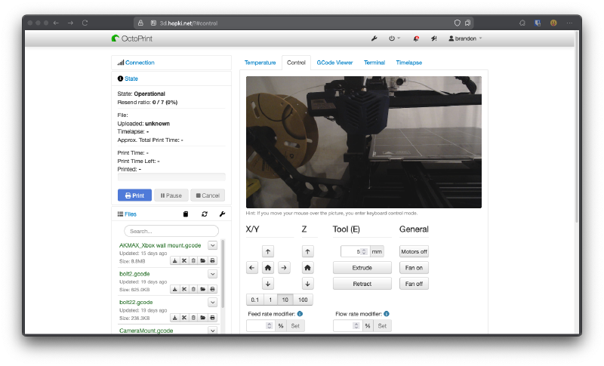The image size is (604, 366).
Task: Open the Terminal tab
Action: 374,63
